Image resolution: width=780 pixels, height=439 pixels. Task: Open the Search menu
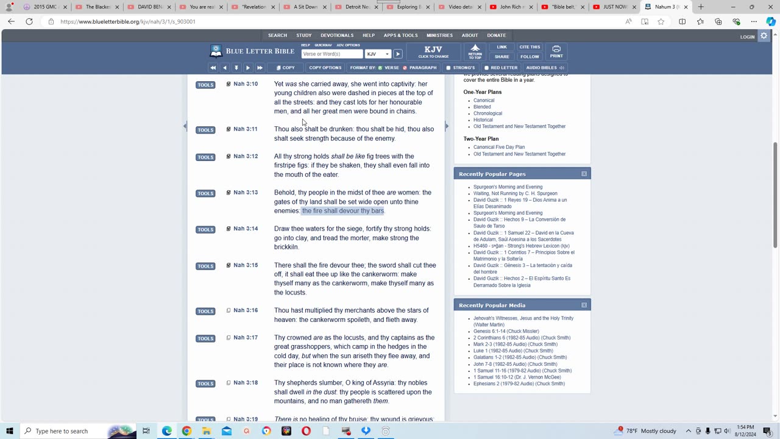pos(277,35)
